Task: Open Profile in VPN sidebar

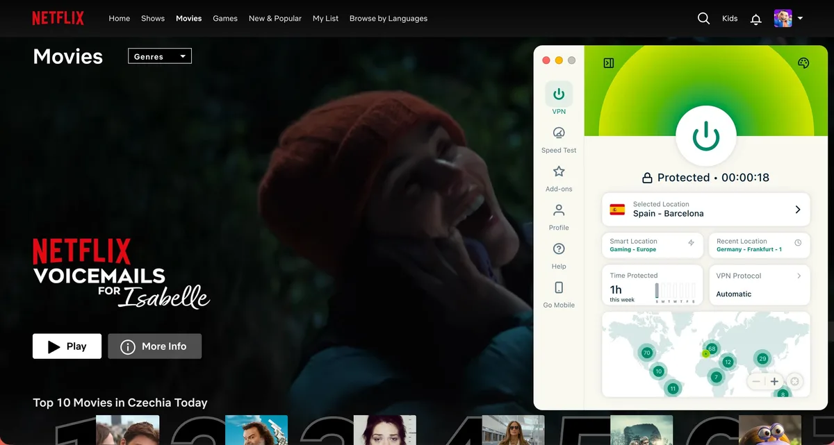Action: [x=559, y=216]
